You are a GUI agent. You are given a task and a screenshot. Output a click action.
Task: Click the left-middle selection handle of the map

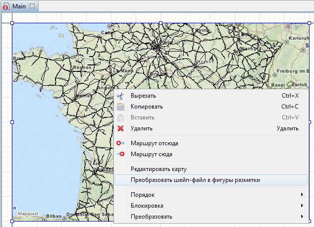pos(12,122)
